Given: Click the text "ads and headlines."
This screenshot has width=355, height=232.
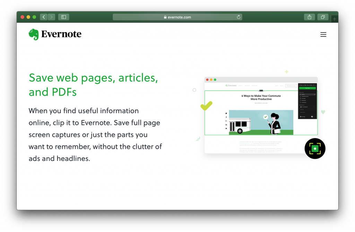Looking at the screenshot, I should 59,158.
